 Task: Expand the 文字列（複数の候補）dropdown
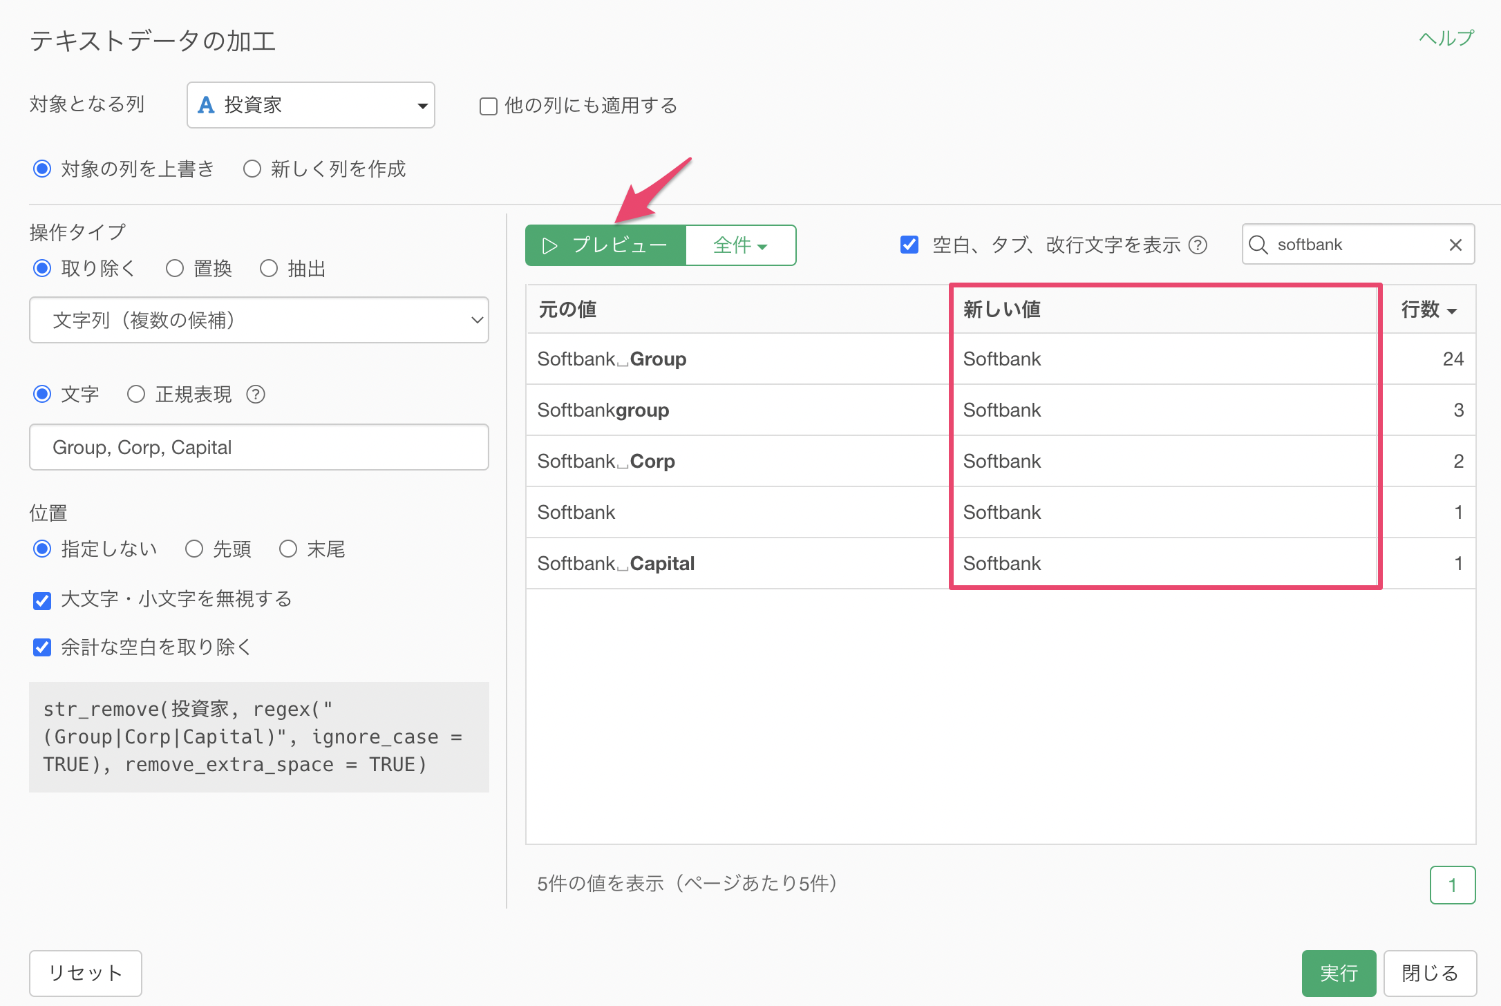(x=259, y=320)
